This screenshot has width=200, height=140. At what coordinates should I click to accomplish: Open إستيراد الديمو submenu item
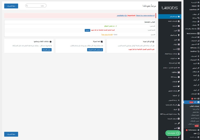[195, 118]
